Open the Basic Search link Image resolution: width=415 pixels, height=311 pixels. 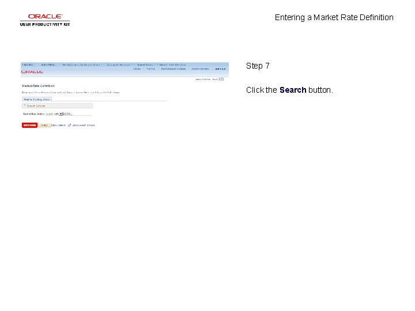pyautogui.click(x=58, y=125)
